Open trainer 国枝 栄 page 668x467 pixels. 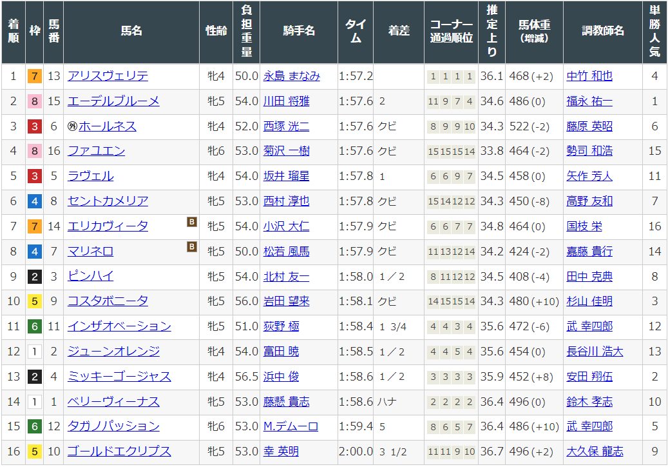[x=584, y=226]
